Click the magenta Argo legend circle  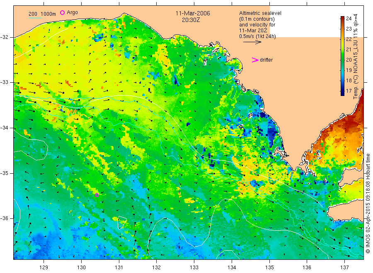coord(62,12)
